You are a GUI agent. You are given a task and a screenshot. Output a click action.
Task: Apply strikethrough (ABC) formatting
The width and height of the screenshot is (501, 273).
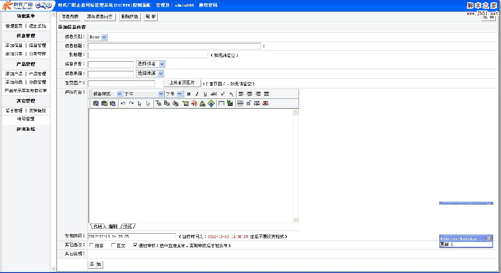[x=214, y=94]
